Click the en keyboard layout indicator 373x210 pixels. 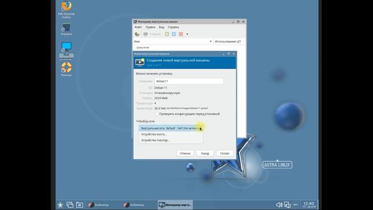[295, 205]
